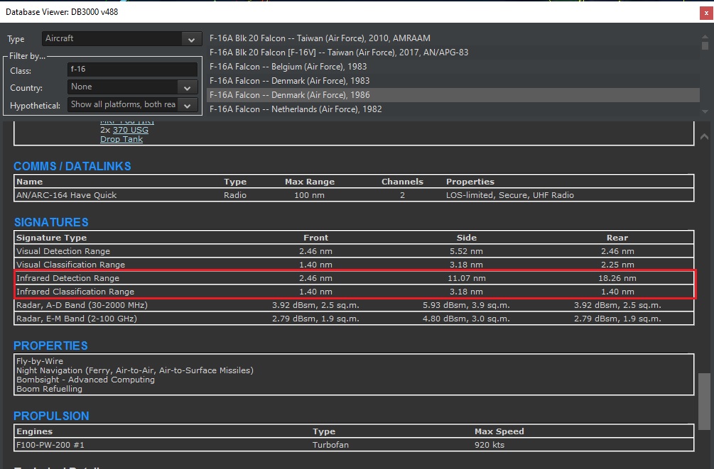Click the PROPULSION heading
Viewport: 714px width, 469px height.
(51, 416)
